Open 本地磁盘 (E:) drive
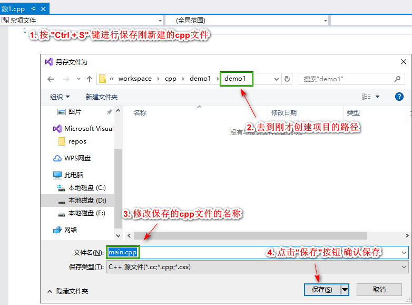The width and height of the screenshot is (412, 305). tap(82, 213)
